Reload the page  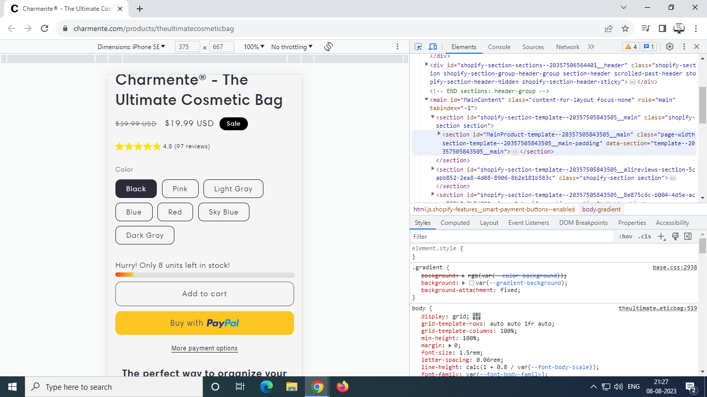pyautogui.click(x=45, y=28)
